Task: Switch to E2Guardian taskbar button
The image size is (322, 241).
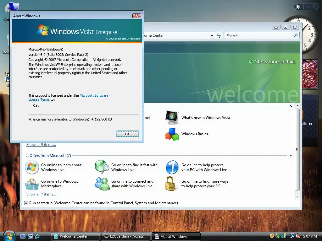Action: pyautogui.click(x=125, y=236)
